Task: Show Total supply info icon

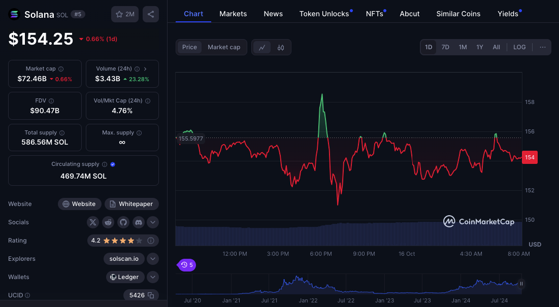Action: coord(62,133)
